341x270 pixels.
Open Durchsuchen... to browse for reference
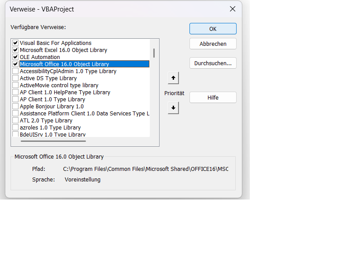tap(213, 63)
